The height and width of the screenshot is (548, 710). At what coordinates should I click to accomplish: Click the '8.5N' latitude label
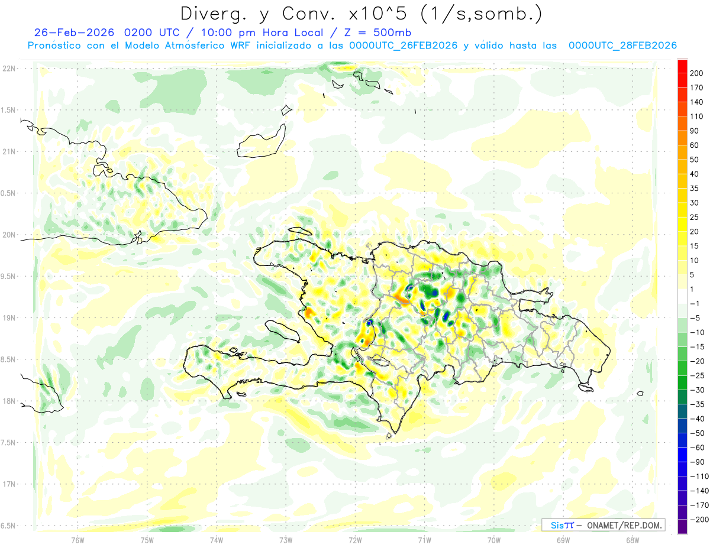(9, 360)
